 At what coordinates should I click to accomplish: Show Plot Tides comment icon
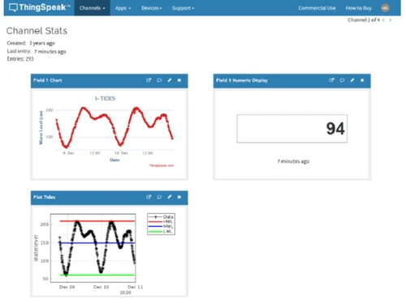(x=159, y=197)
